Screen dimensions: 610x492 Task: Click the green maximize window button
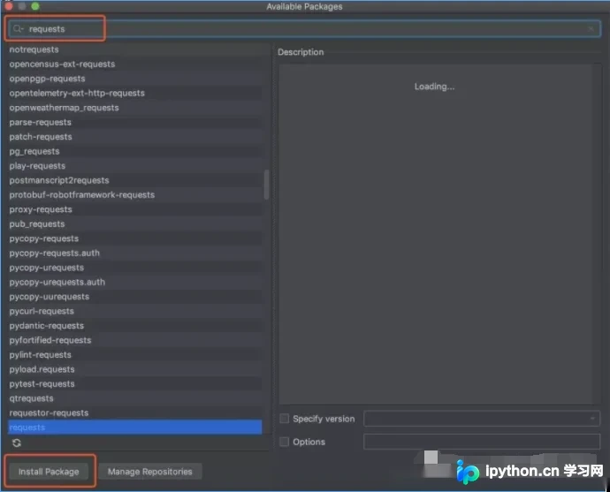click(x=35, y=6)
